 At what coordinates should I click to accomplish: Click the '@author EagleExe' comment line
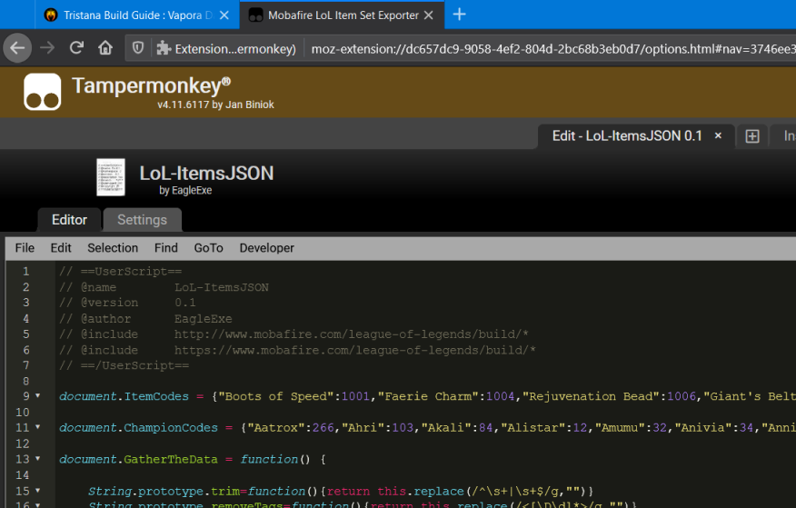[145, 319]
